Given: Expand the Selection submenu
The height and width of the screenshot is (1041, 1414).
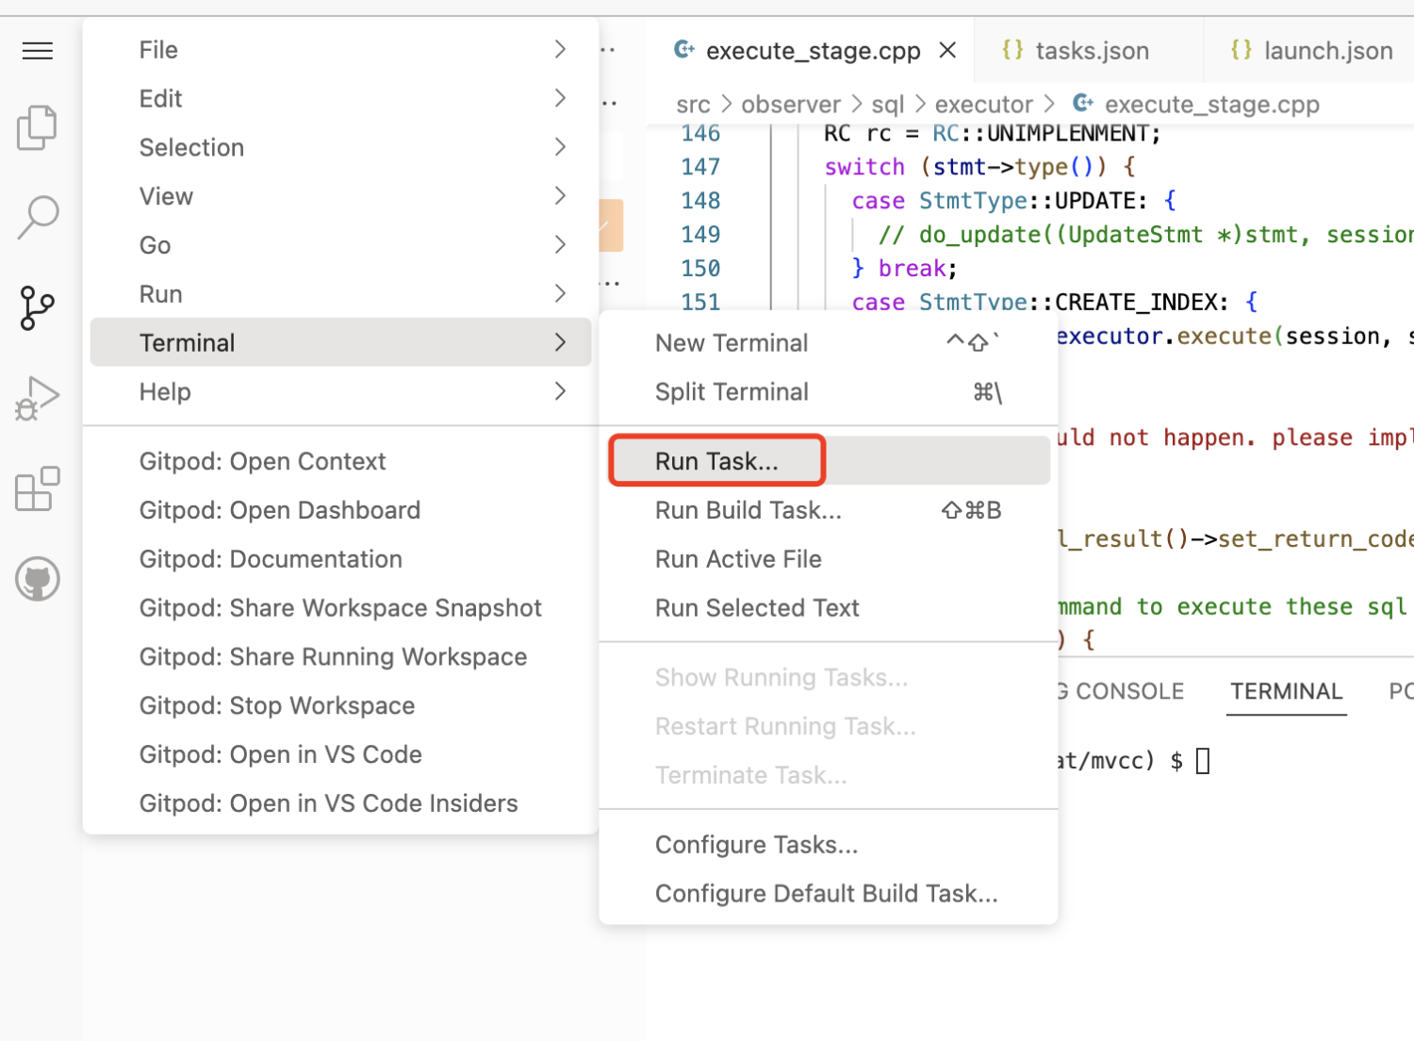Looking at the screenshot, I should tap(340, 148).
